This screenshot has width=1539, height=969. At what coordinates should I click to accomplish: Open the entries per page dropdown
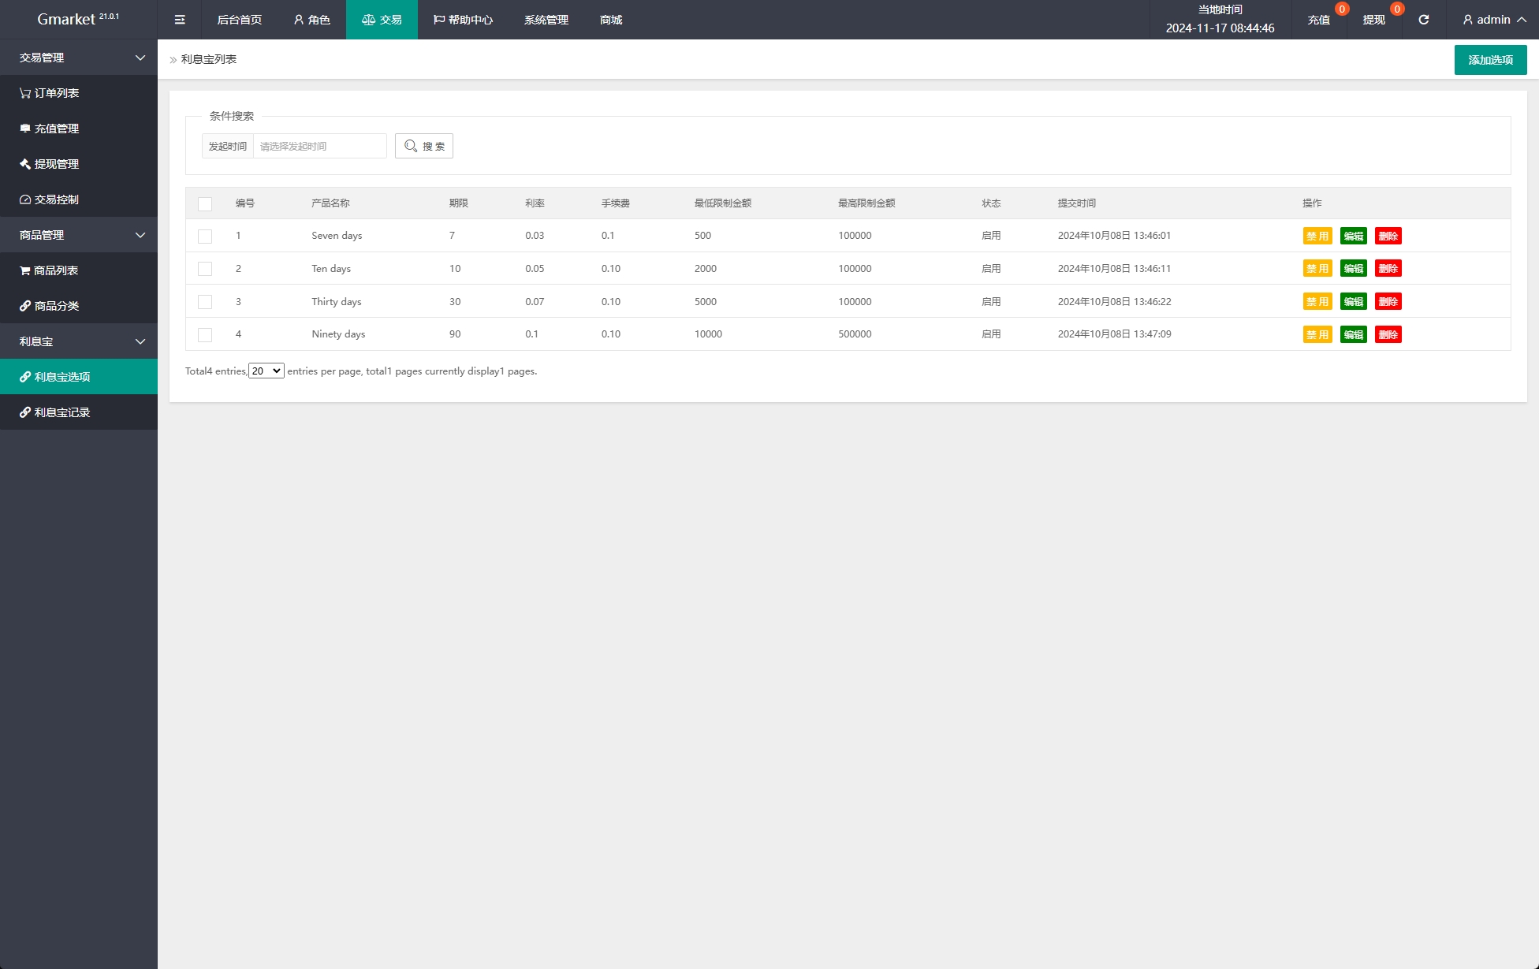click(266, 371)
